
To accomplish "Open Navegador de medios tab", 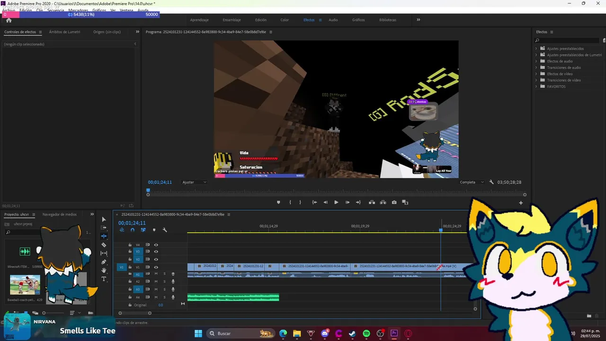I will [60, 214].
